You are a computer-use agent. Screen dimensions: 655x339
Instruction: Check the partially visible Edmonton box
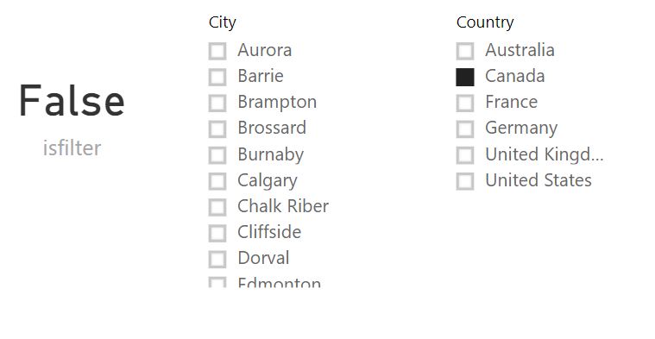click(217, 283)
